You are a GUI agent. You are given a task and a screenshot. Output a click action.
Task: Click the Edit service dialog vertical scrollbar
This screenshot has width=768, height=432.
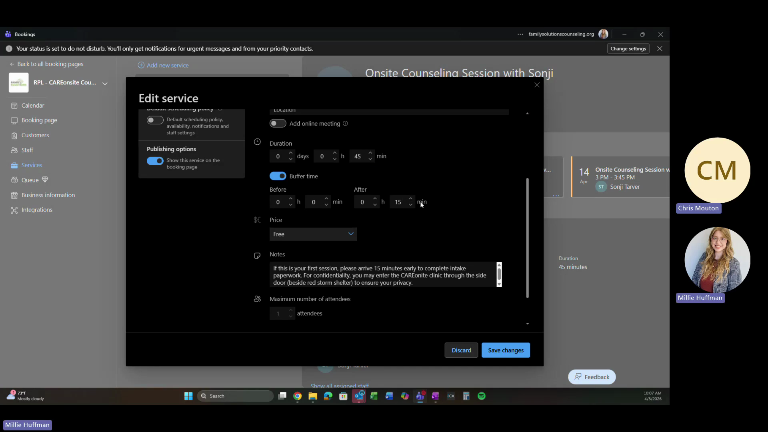point(527,238)
